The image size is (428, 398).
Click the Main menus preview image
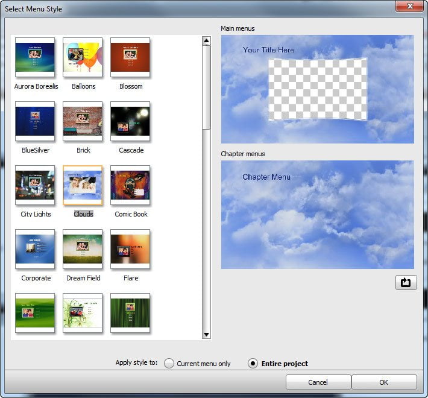click(318, 89)
